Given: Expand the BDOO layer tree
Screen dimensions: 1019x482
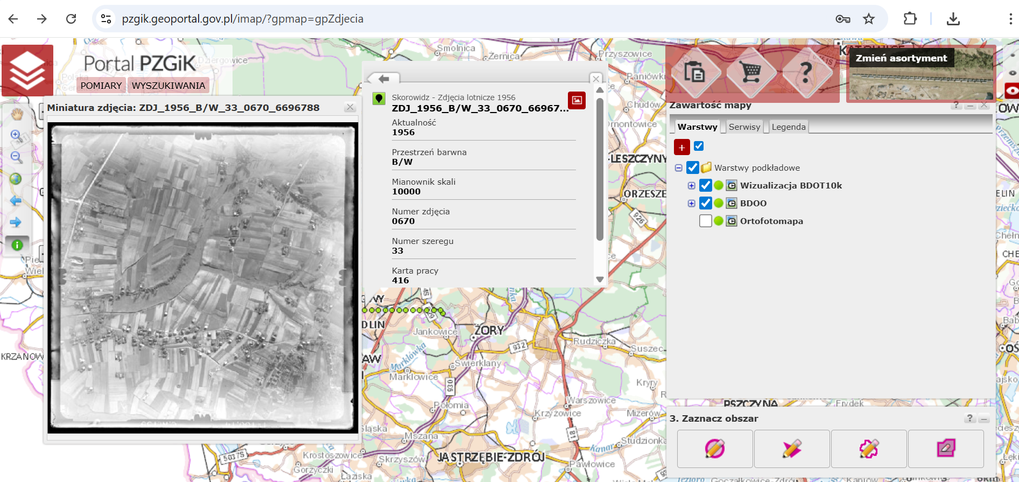Looking at the screenshot, I should tap(692, 204).
